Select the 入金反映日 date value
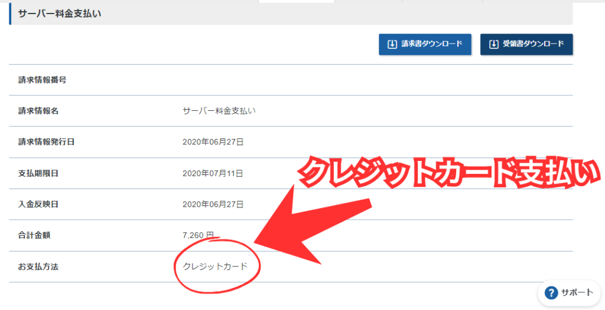Screen dimensions: 605x310 (213, 204)
